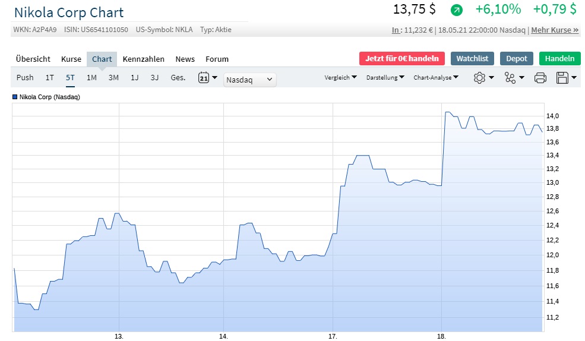Image resolution: width=585 pixels, height=341 pixels.
Task: Click the Nikola Corp (Nasdaq) legend label
Action: pyautogui.click(x=50, y=97)
